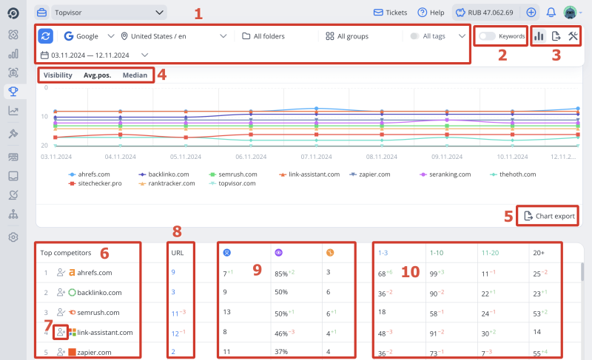Open the settings gear in the sidebar
This screenshot has height=360, width=592.
click(13, 237)
